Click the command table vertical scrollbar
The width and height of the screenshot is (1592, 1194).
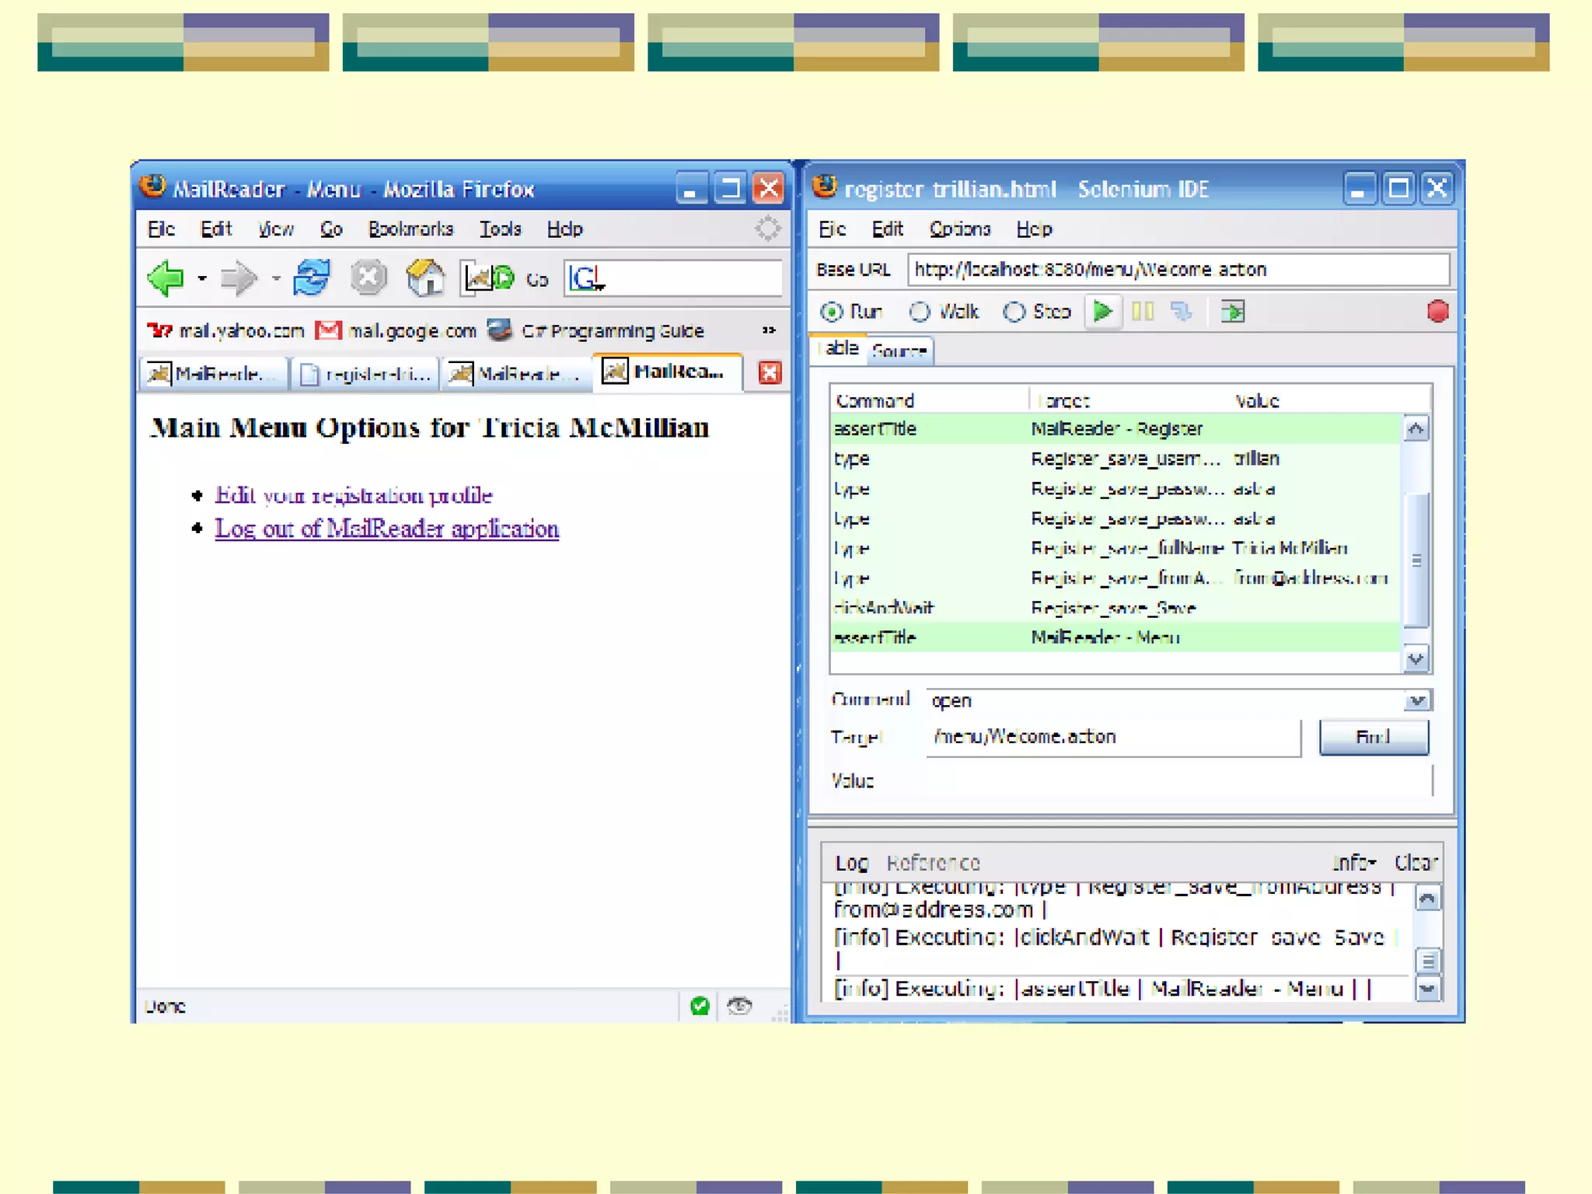click(x=1416, y=560)
